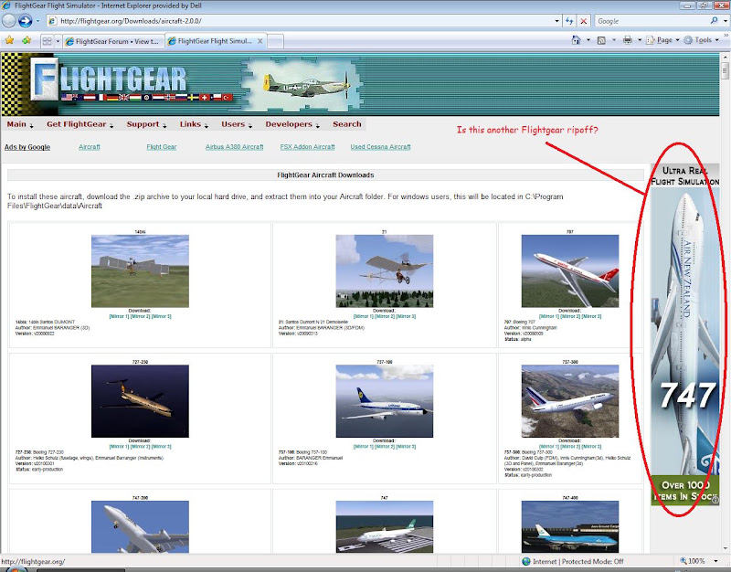Close the FlightGear Flight Simulator tab
Screen dimensions: 731x572
point(260,41)
